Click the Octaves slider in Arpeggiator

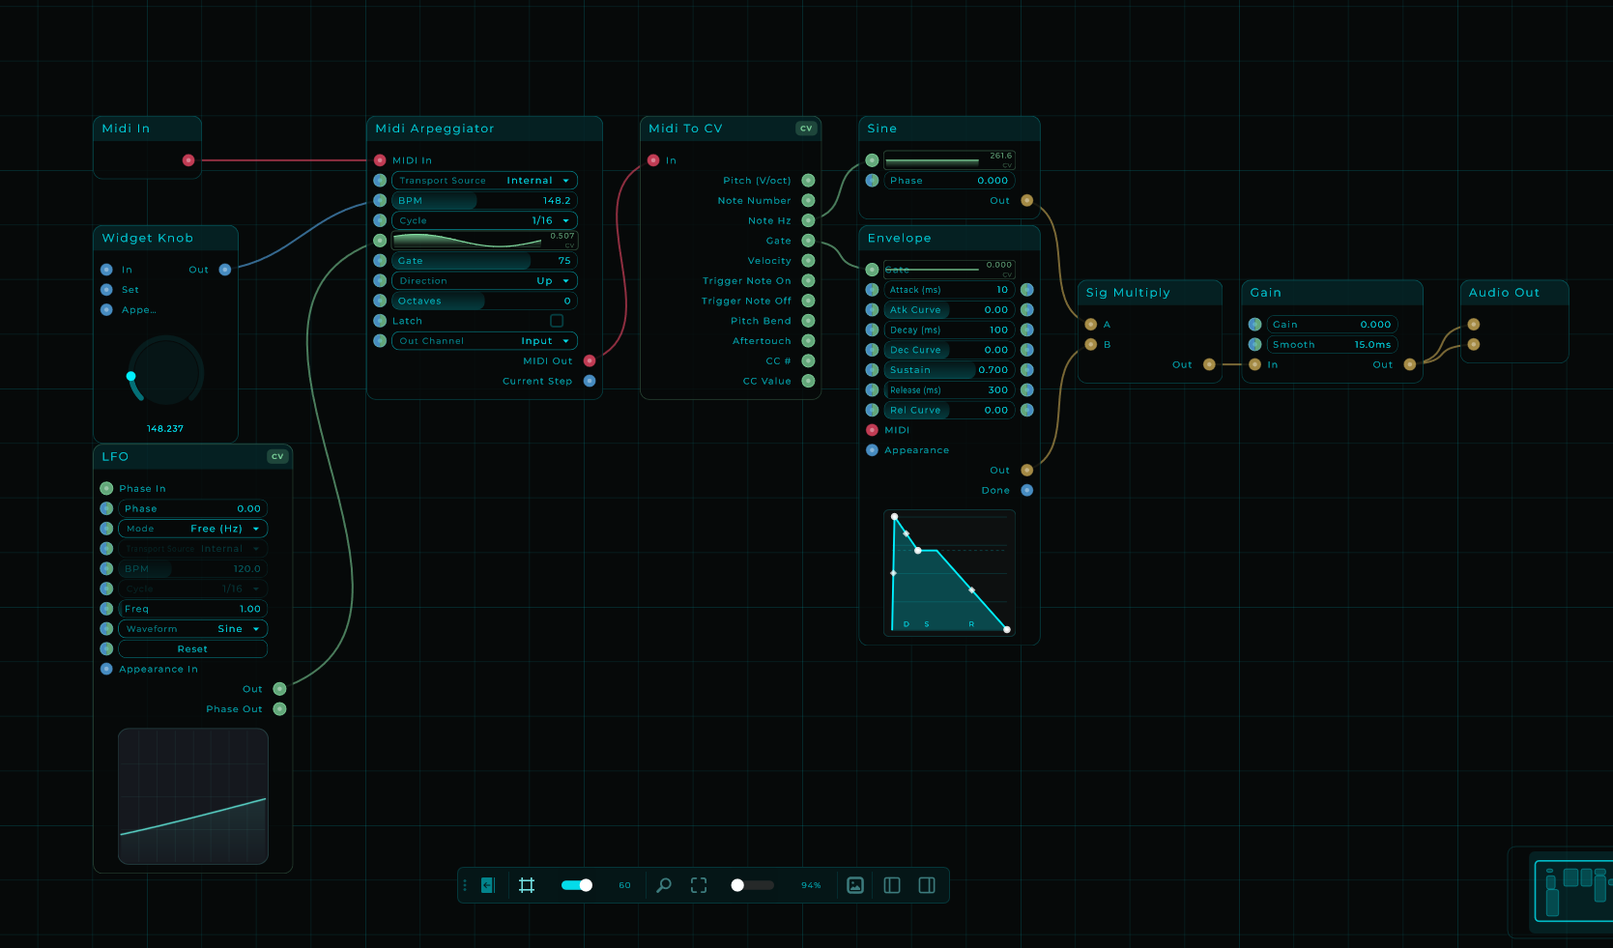coord(484,301)
